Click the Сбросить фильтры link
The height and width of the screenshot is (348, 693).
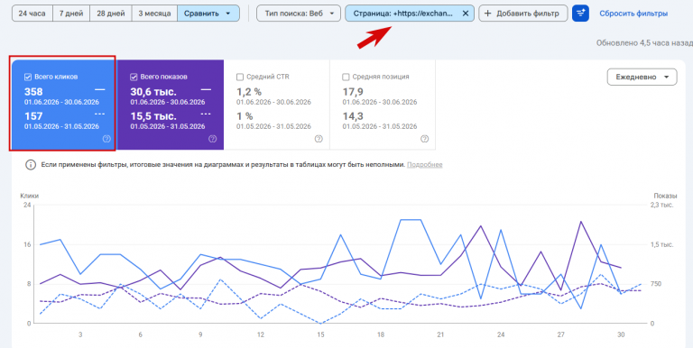pos(633,14)
